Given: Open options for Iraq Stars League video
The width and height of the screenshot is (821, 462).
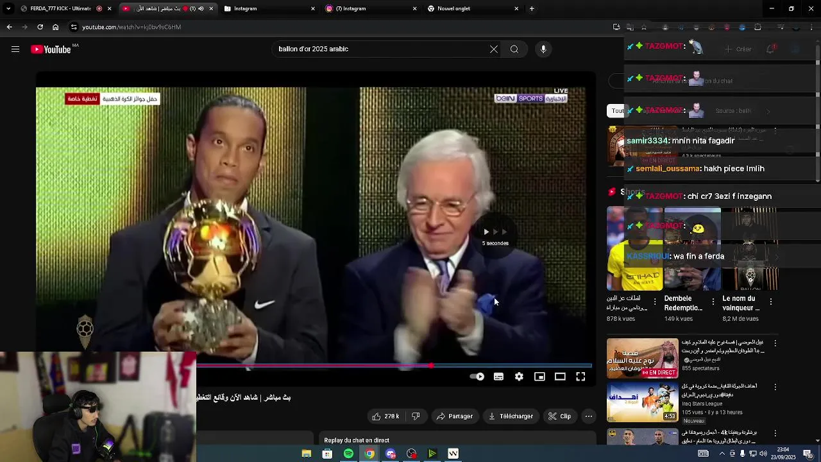Looking at the screenshot, I should click(775, 387).
